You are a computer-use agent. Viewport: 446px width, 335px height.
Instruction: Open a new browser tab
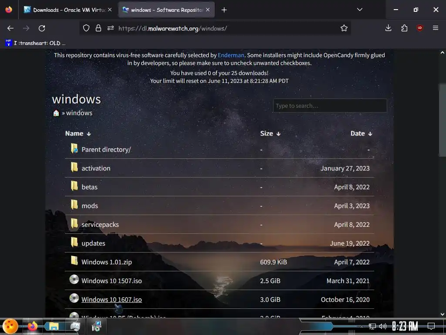click(x=224, y=10)
